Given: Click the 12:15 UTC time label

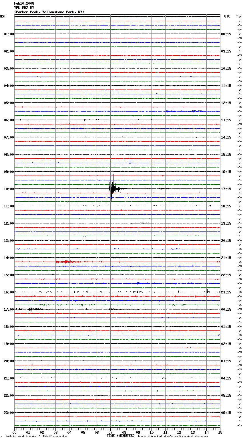Looking at the screenshot, I should pyautogui.click(x=226, y=103).
